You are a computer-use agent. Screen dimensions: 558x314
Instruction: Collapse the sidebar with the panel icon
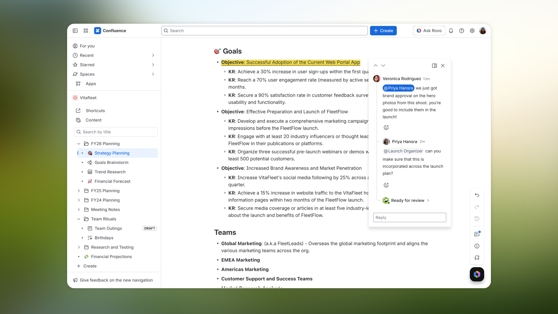(75, 31)
